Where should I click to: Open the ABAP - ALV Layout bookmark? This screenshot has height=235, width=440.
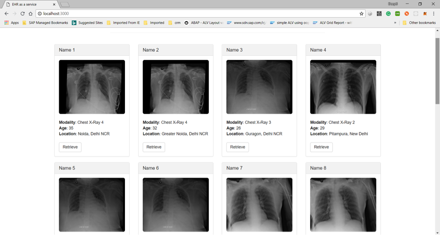pos(204,23)
